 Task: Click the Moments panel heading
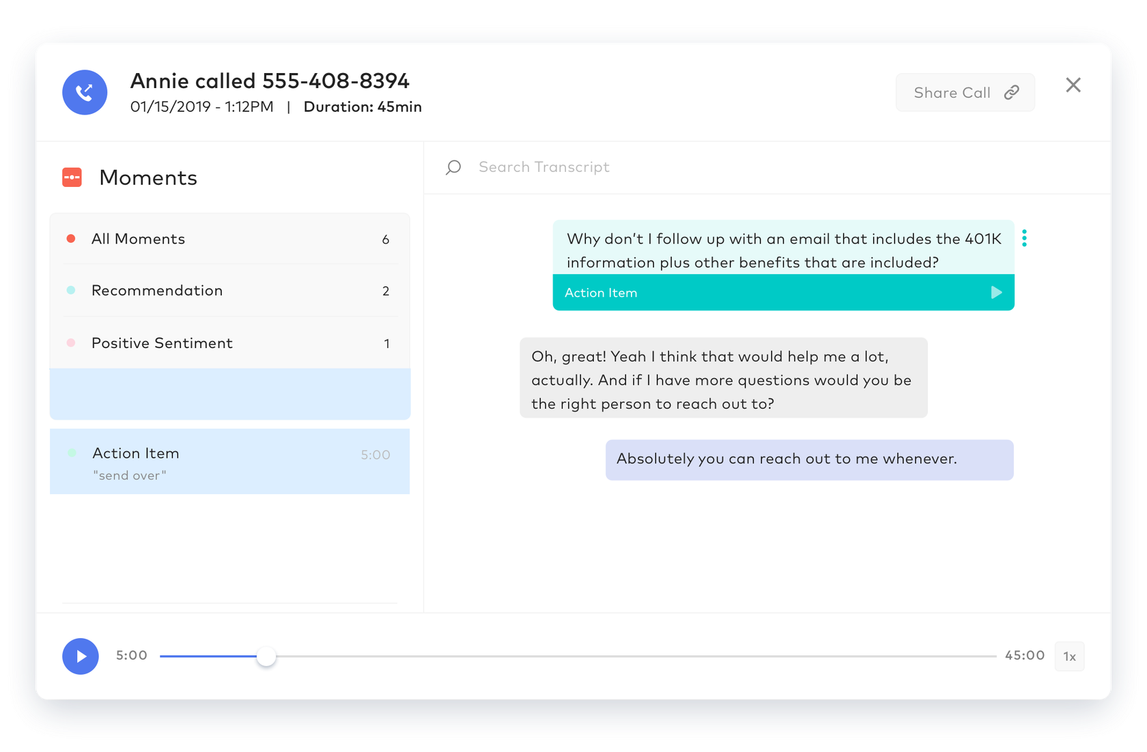tap(148, 178)
